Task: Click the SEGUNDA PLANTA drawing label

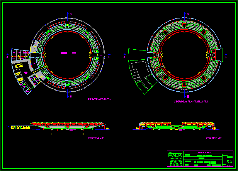Action: tap(191, 102)
